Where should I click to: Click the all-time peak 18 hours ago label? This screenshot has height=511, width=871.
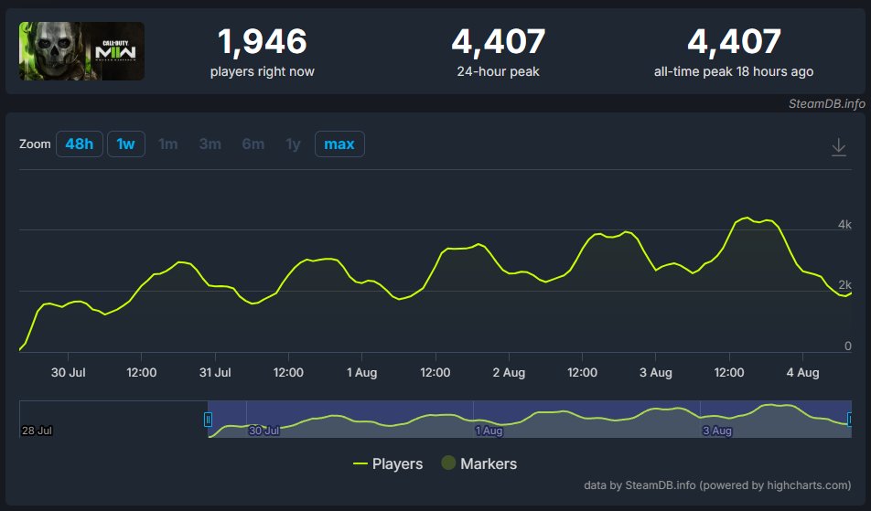734,71
